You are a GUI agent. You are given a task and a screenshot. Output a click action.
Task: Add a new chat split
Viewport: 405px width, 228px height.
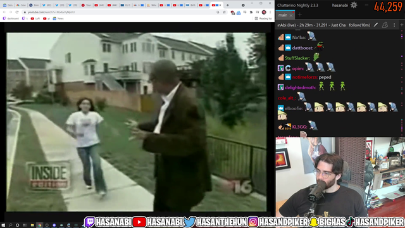pyautogui.click(x=402, y=25)
